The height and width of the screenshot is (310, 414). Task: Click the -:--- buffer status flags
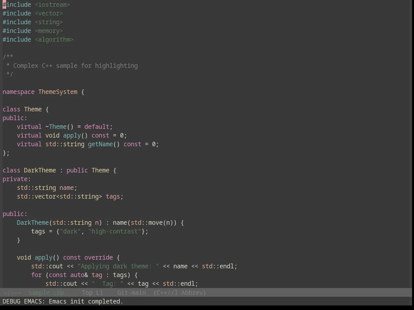point(12,293)
